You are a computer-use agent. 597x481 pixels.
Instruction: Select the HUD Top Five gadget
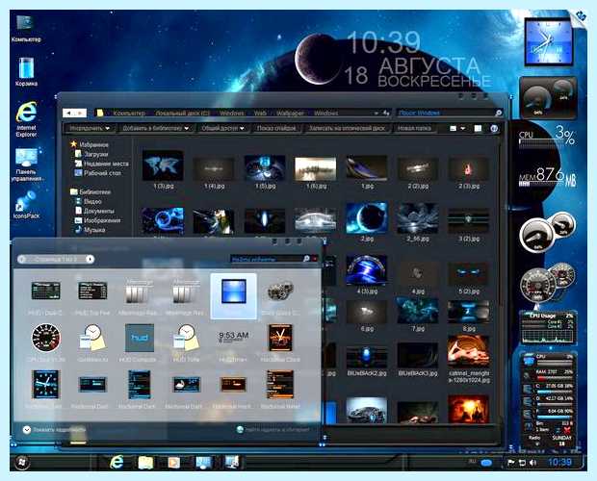coord(92,291)
